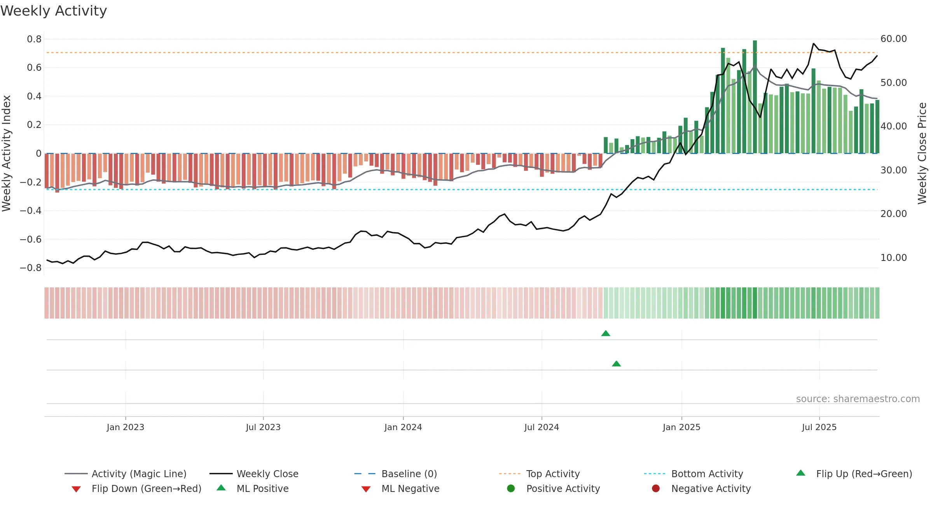This screenshot has height=525, width=933.
Task: Click the −0.4 activity index label
Action: [x=31, y=211]
